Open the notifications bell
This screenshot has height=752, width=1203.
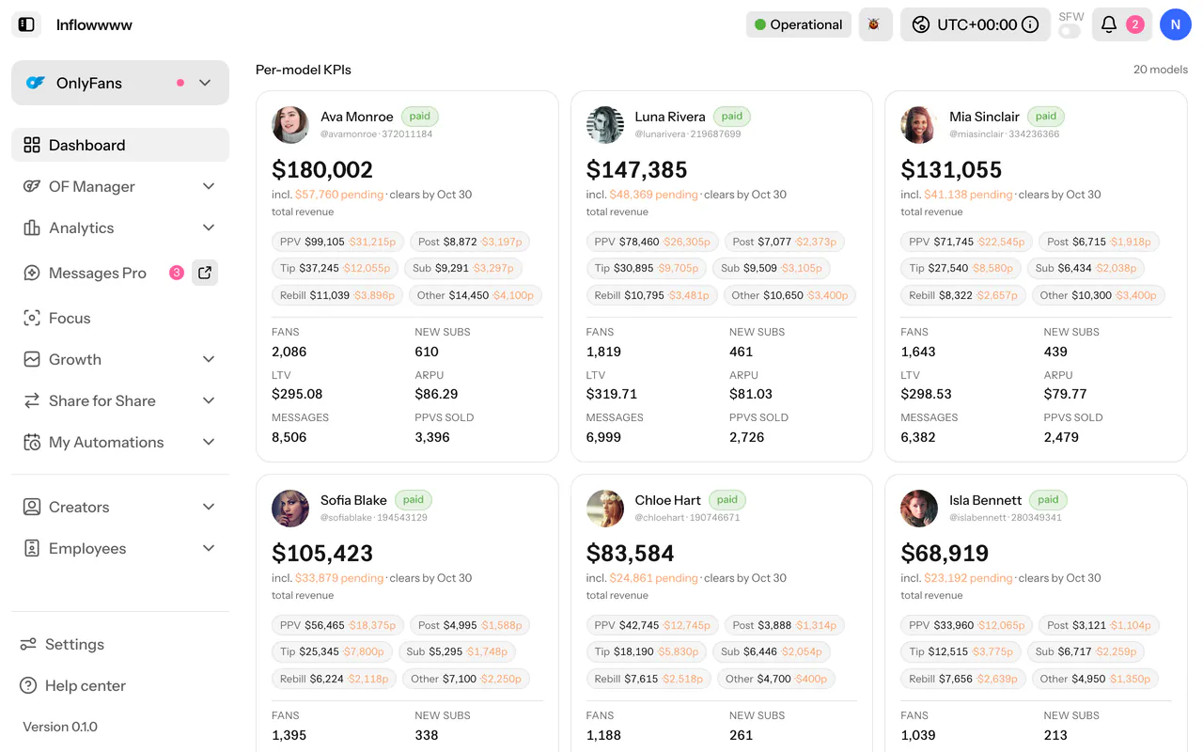1109,24
